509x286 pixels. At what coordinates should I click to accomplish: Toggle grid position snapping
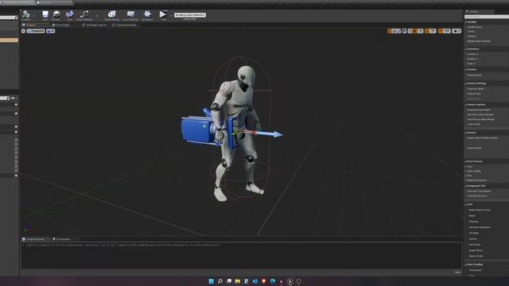pyautogui.click(x=414, y=31)
